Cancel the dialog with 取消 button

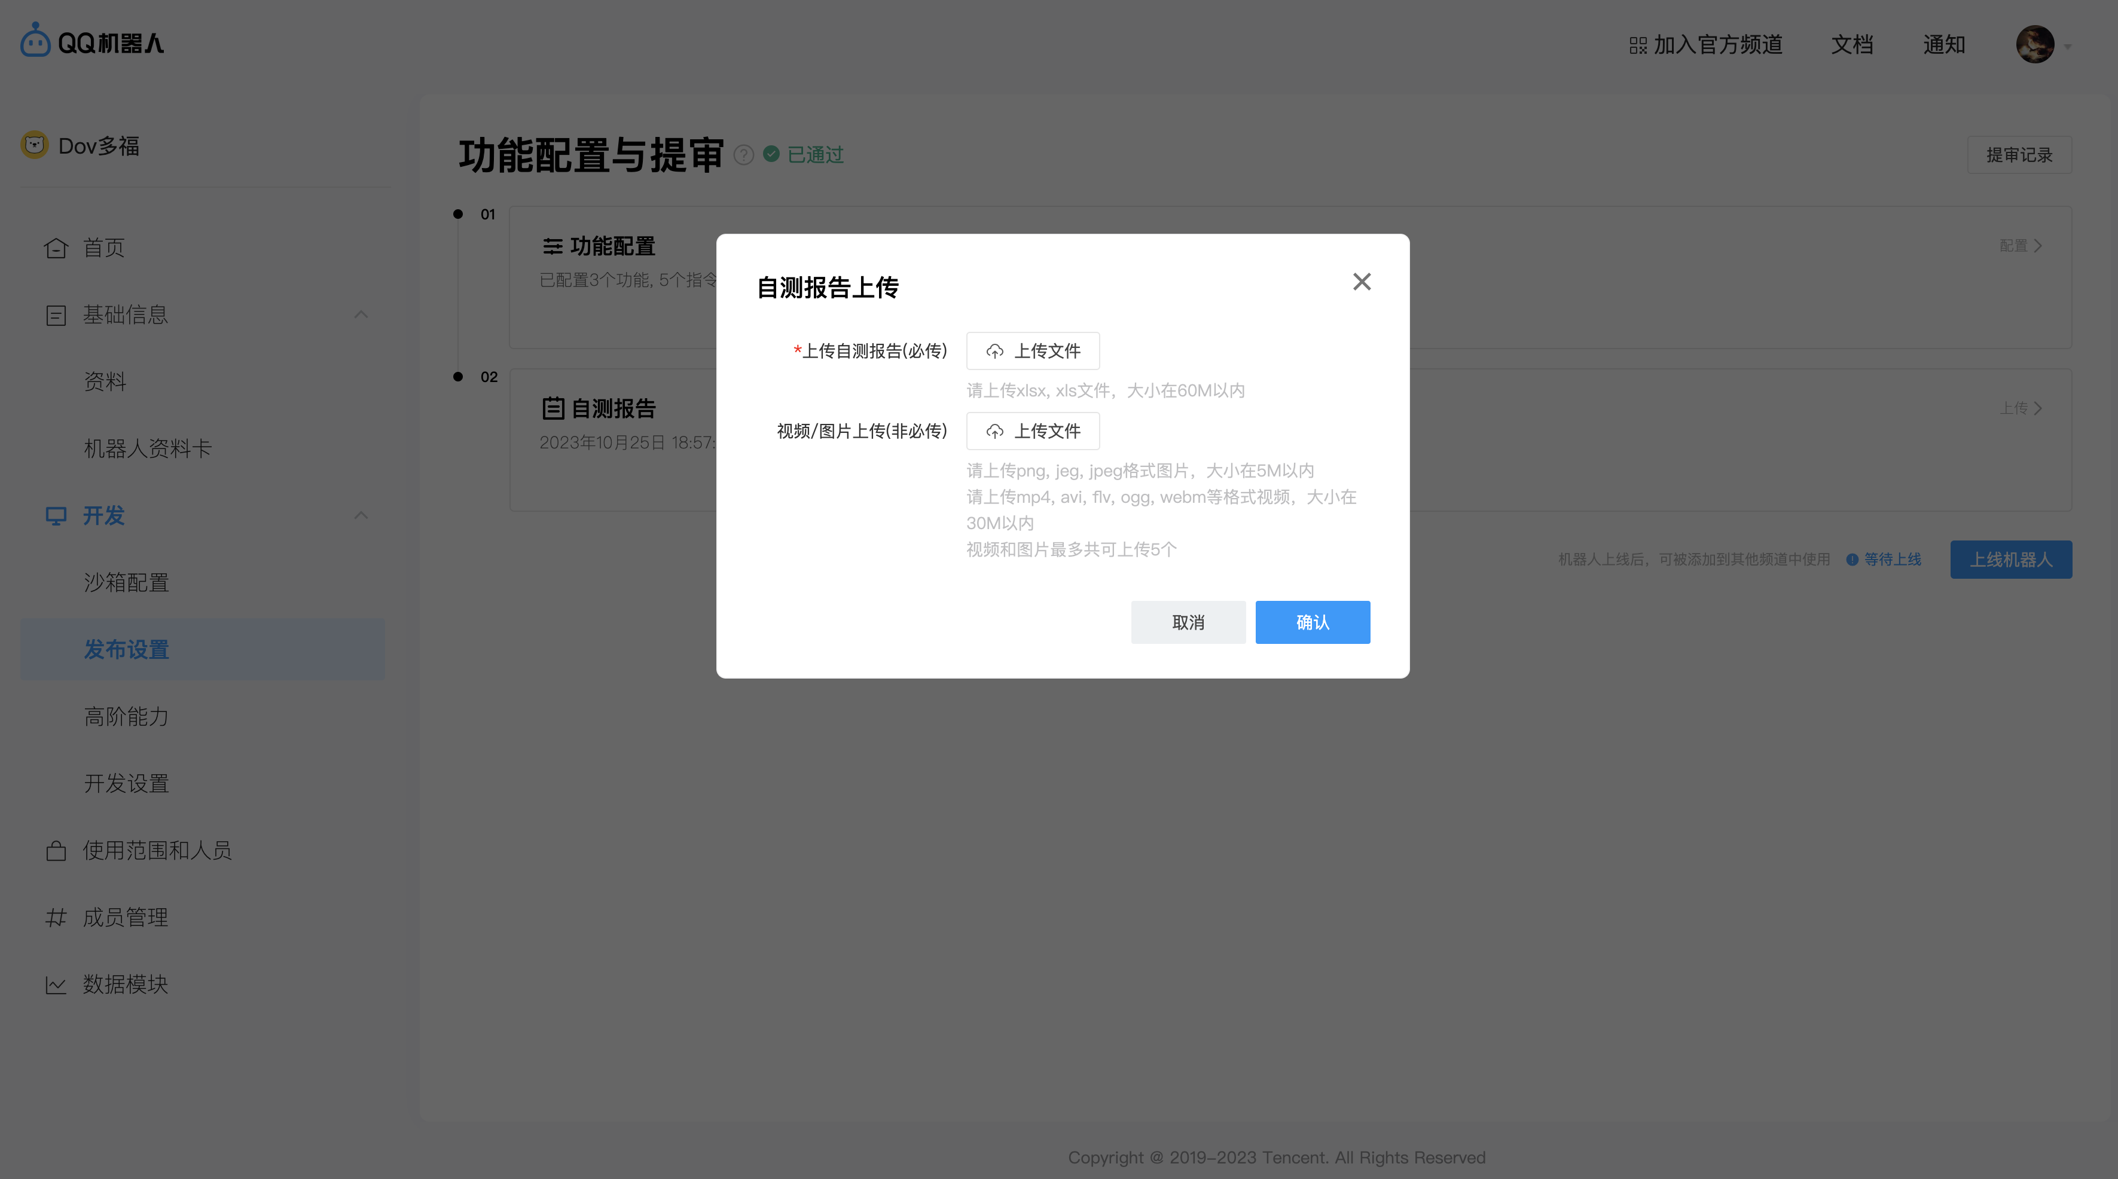point(1188,622)
